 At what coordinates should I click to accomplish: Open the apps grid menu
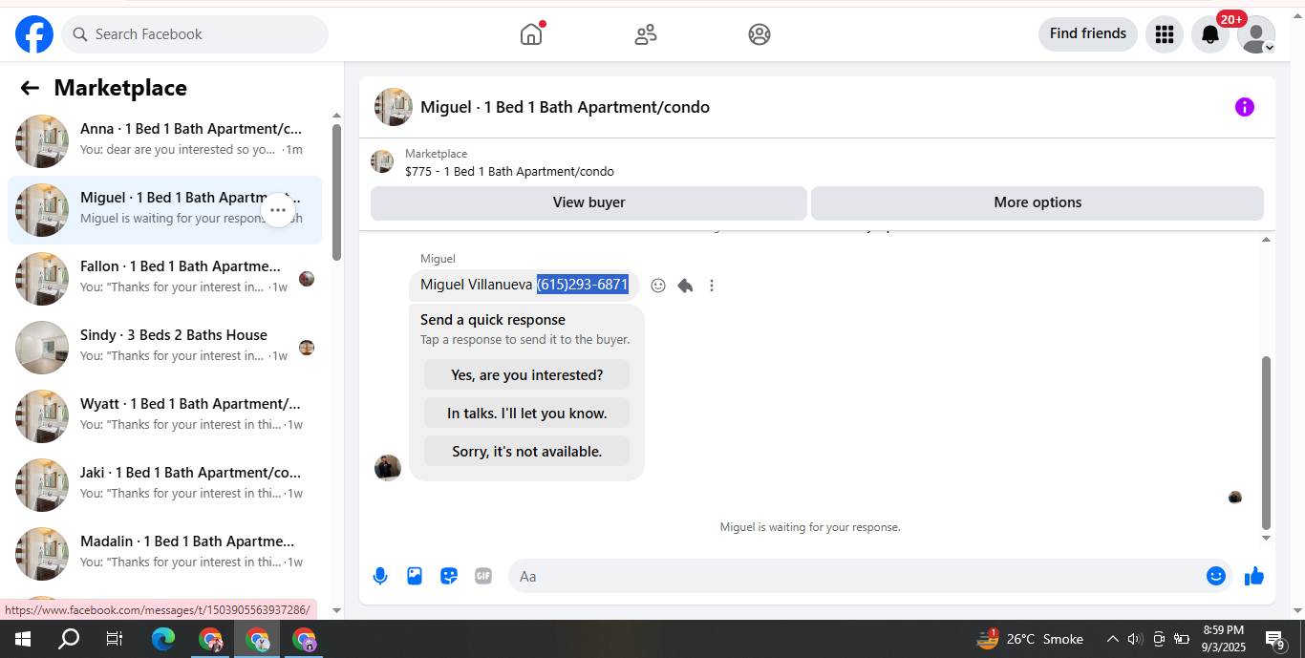(x=1164, y=34)
